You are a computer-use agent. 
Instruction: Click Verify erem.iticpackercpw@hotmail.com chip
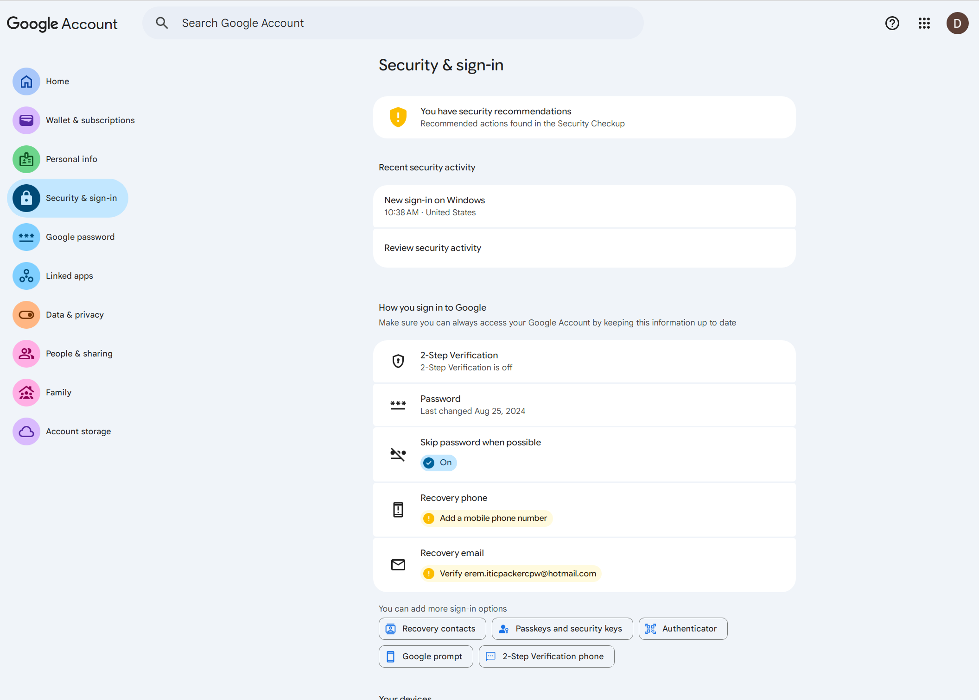point(511,574)
